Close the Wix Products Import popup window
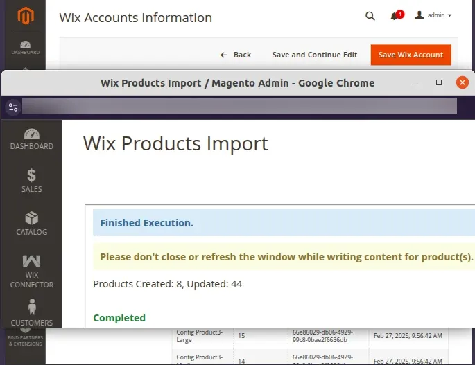The height and width of the screenshot is (365, 475). coord(463,82)
